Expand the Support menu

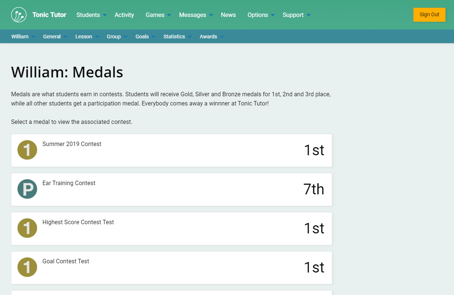(x=296, y=15)
